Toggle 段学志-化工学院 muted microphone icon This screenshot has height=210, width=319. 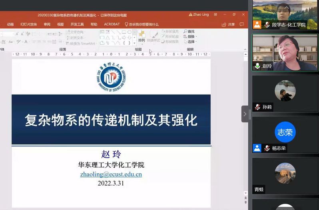coord(267,25)
